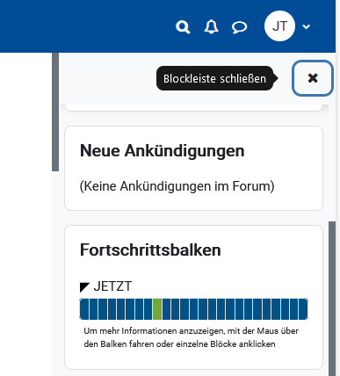Click the progress bar hint text

tap(191, 337)
